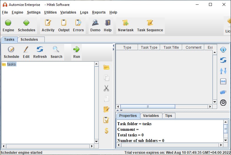Open the Help menu in menu bar
The width and height of the screenshot is (231, 155).
pos(113,12)
